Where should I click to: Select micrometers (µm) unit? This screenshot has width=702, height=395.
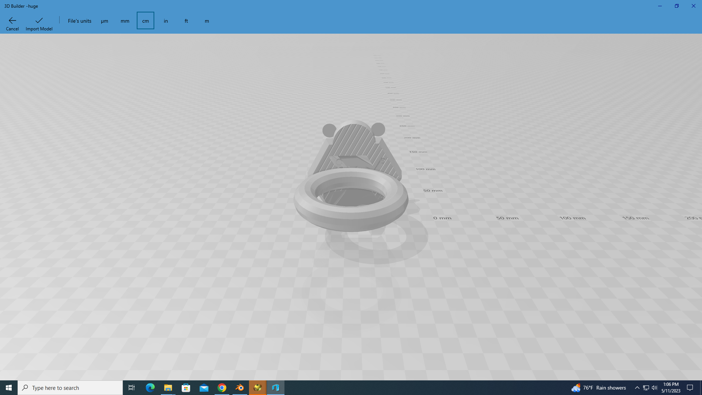[x=105, y=21]
